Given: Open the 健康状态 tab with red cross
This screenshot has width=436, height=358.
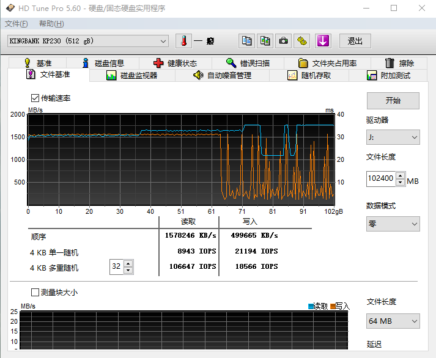Looking at the screenshot, I should point(174,63).
